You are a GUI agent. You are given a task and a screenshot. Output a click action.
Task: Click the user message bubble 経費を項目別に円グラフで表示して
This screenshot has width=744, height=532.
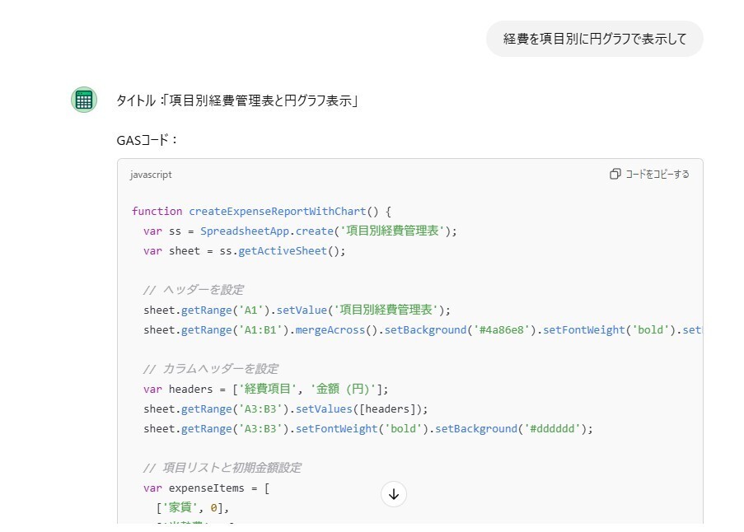click(595, 39)
